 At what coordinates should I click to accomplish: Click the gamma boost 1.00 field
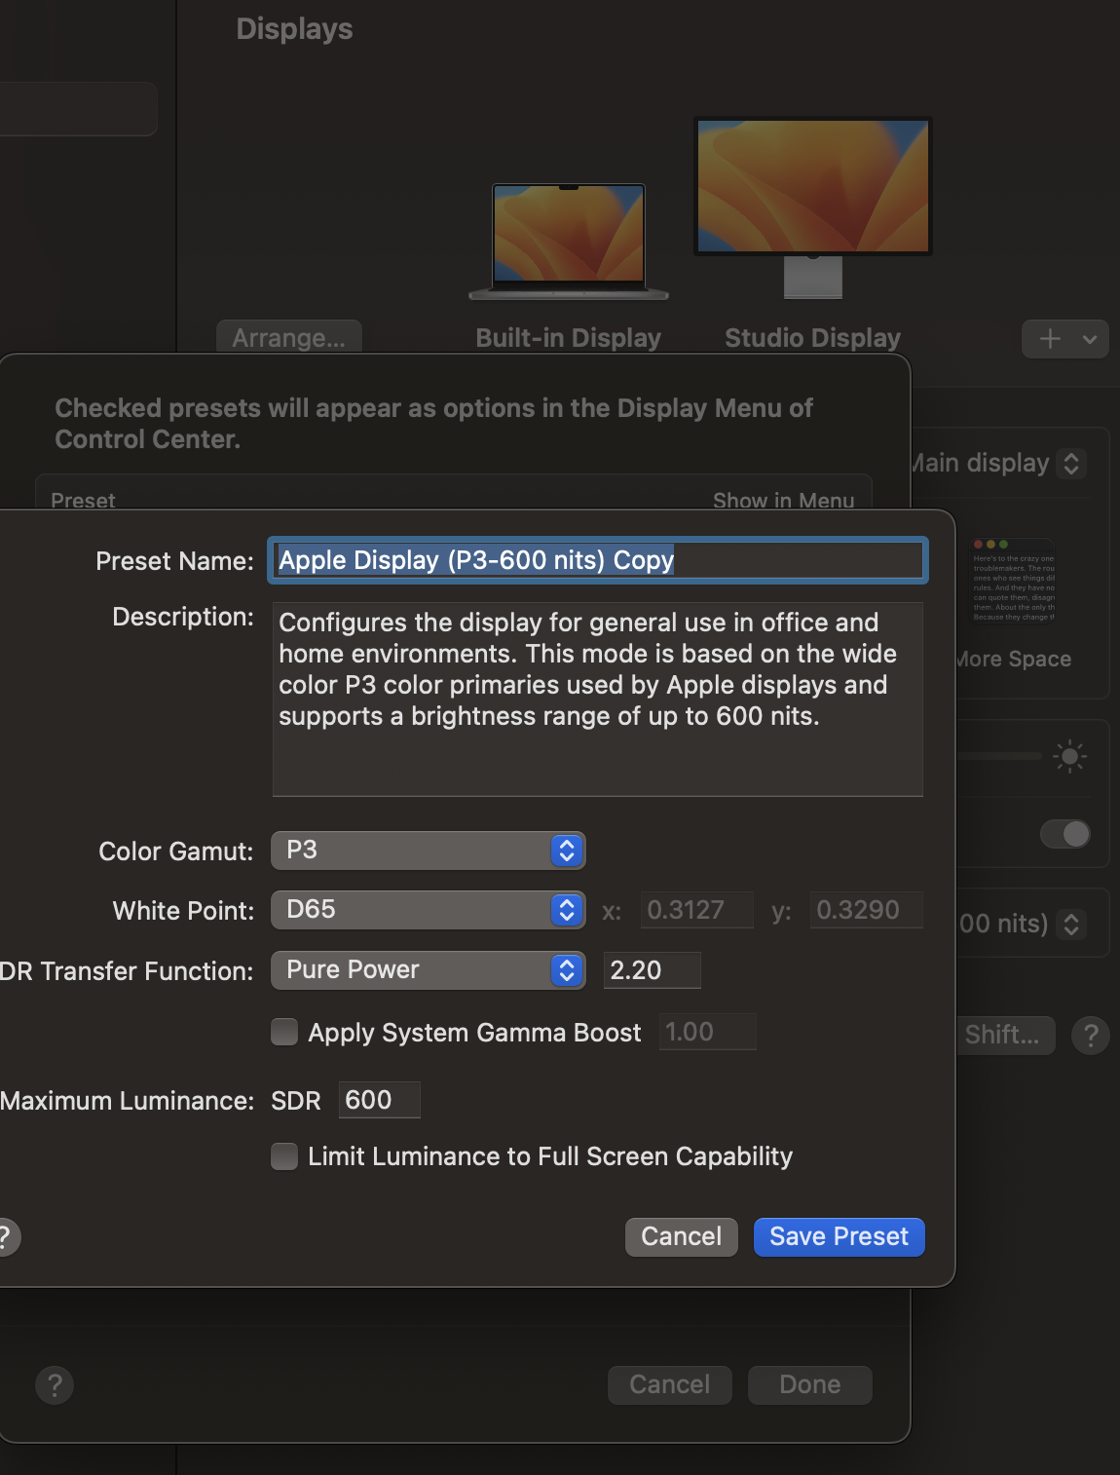coord(707,1032)
